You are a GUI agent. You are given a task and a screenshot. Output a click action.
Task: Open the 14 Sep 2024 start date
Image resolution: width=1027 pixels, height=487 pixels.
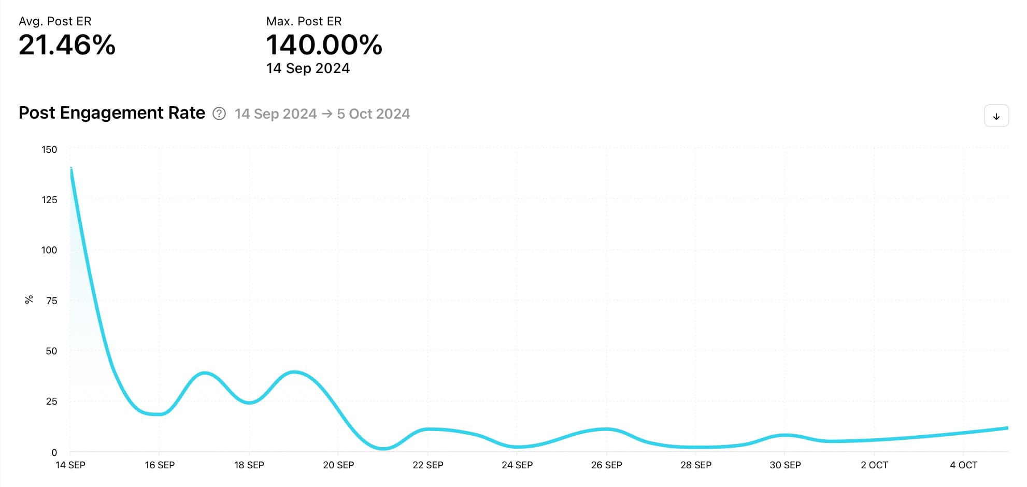click(275, 114)
